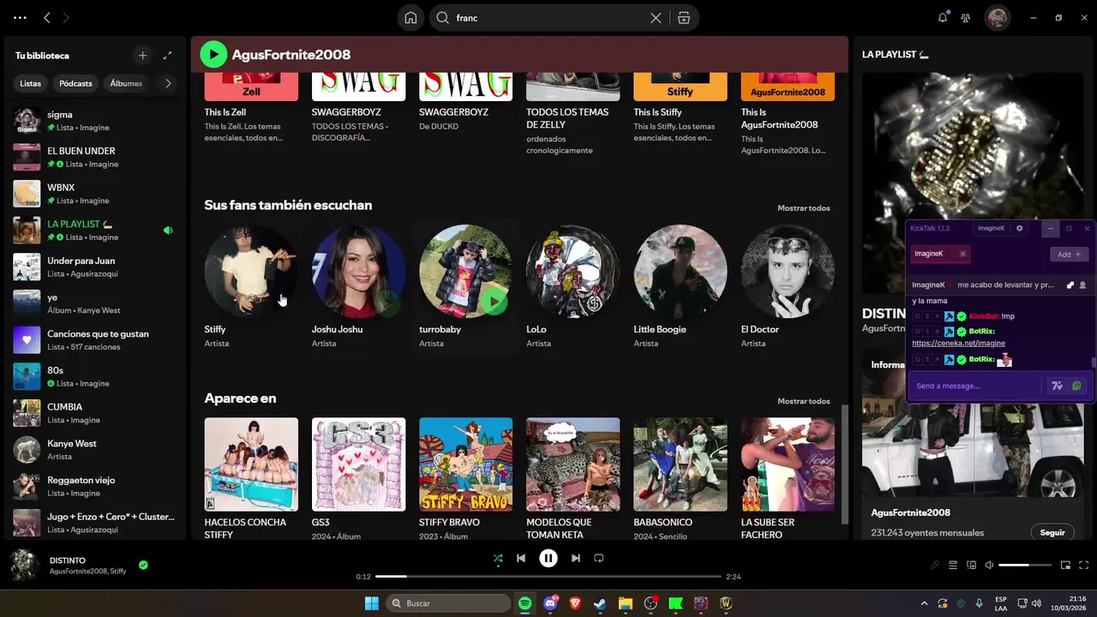The image size is (1097, 617).
Task: Open LoLo artist card
Action: 572,286
